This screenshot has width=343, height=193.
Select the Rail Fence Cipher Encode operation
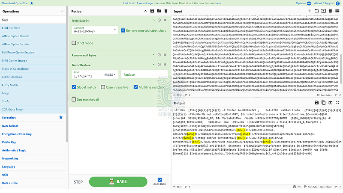click(33, 52)
